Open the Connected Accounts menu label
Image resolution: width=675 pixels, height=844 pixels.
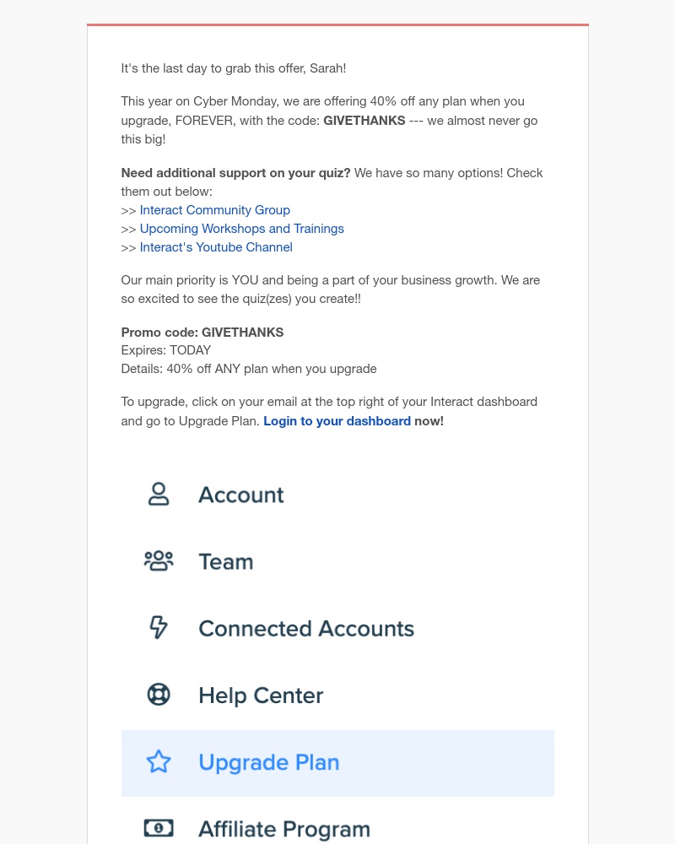click(306, 628)
